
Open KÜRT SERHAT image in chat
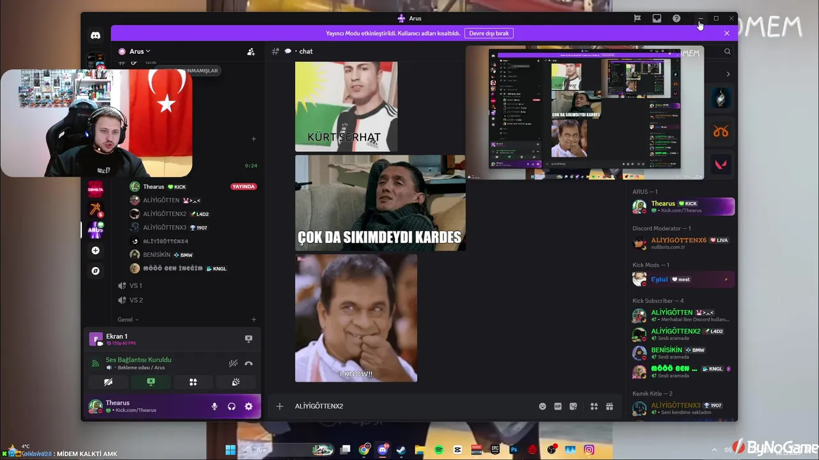346,107
